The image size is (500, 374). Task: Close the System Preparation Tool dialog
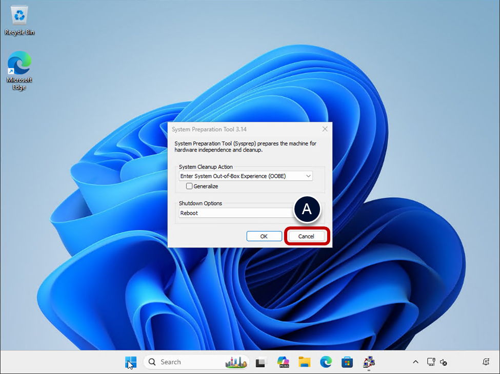[325, 129]
